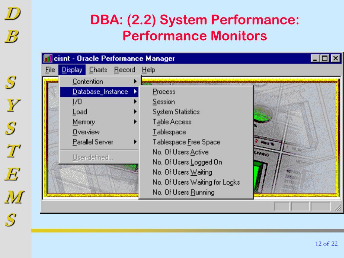Choose No. Of Users Running
Viewport: 344px width, 258px height.
196,192
